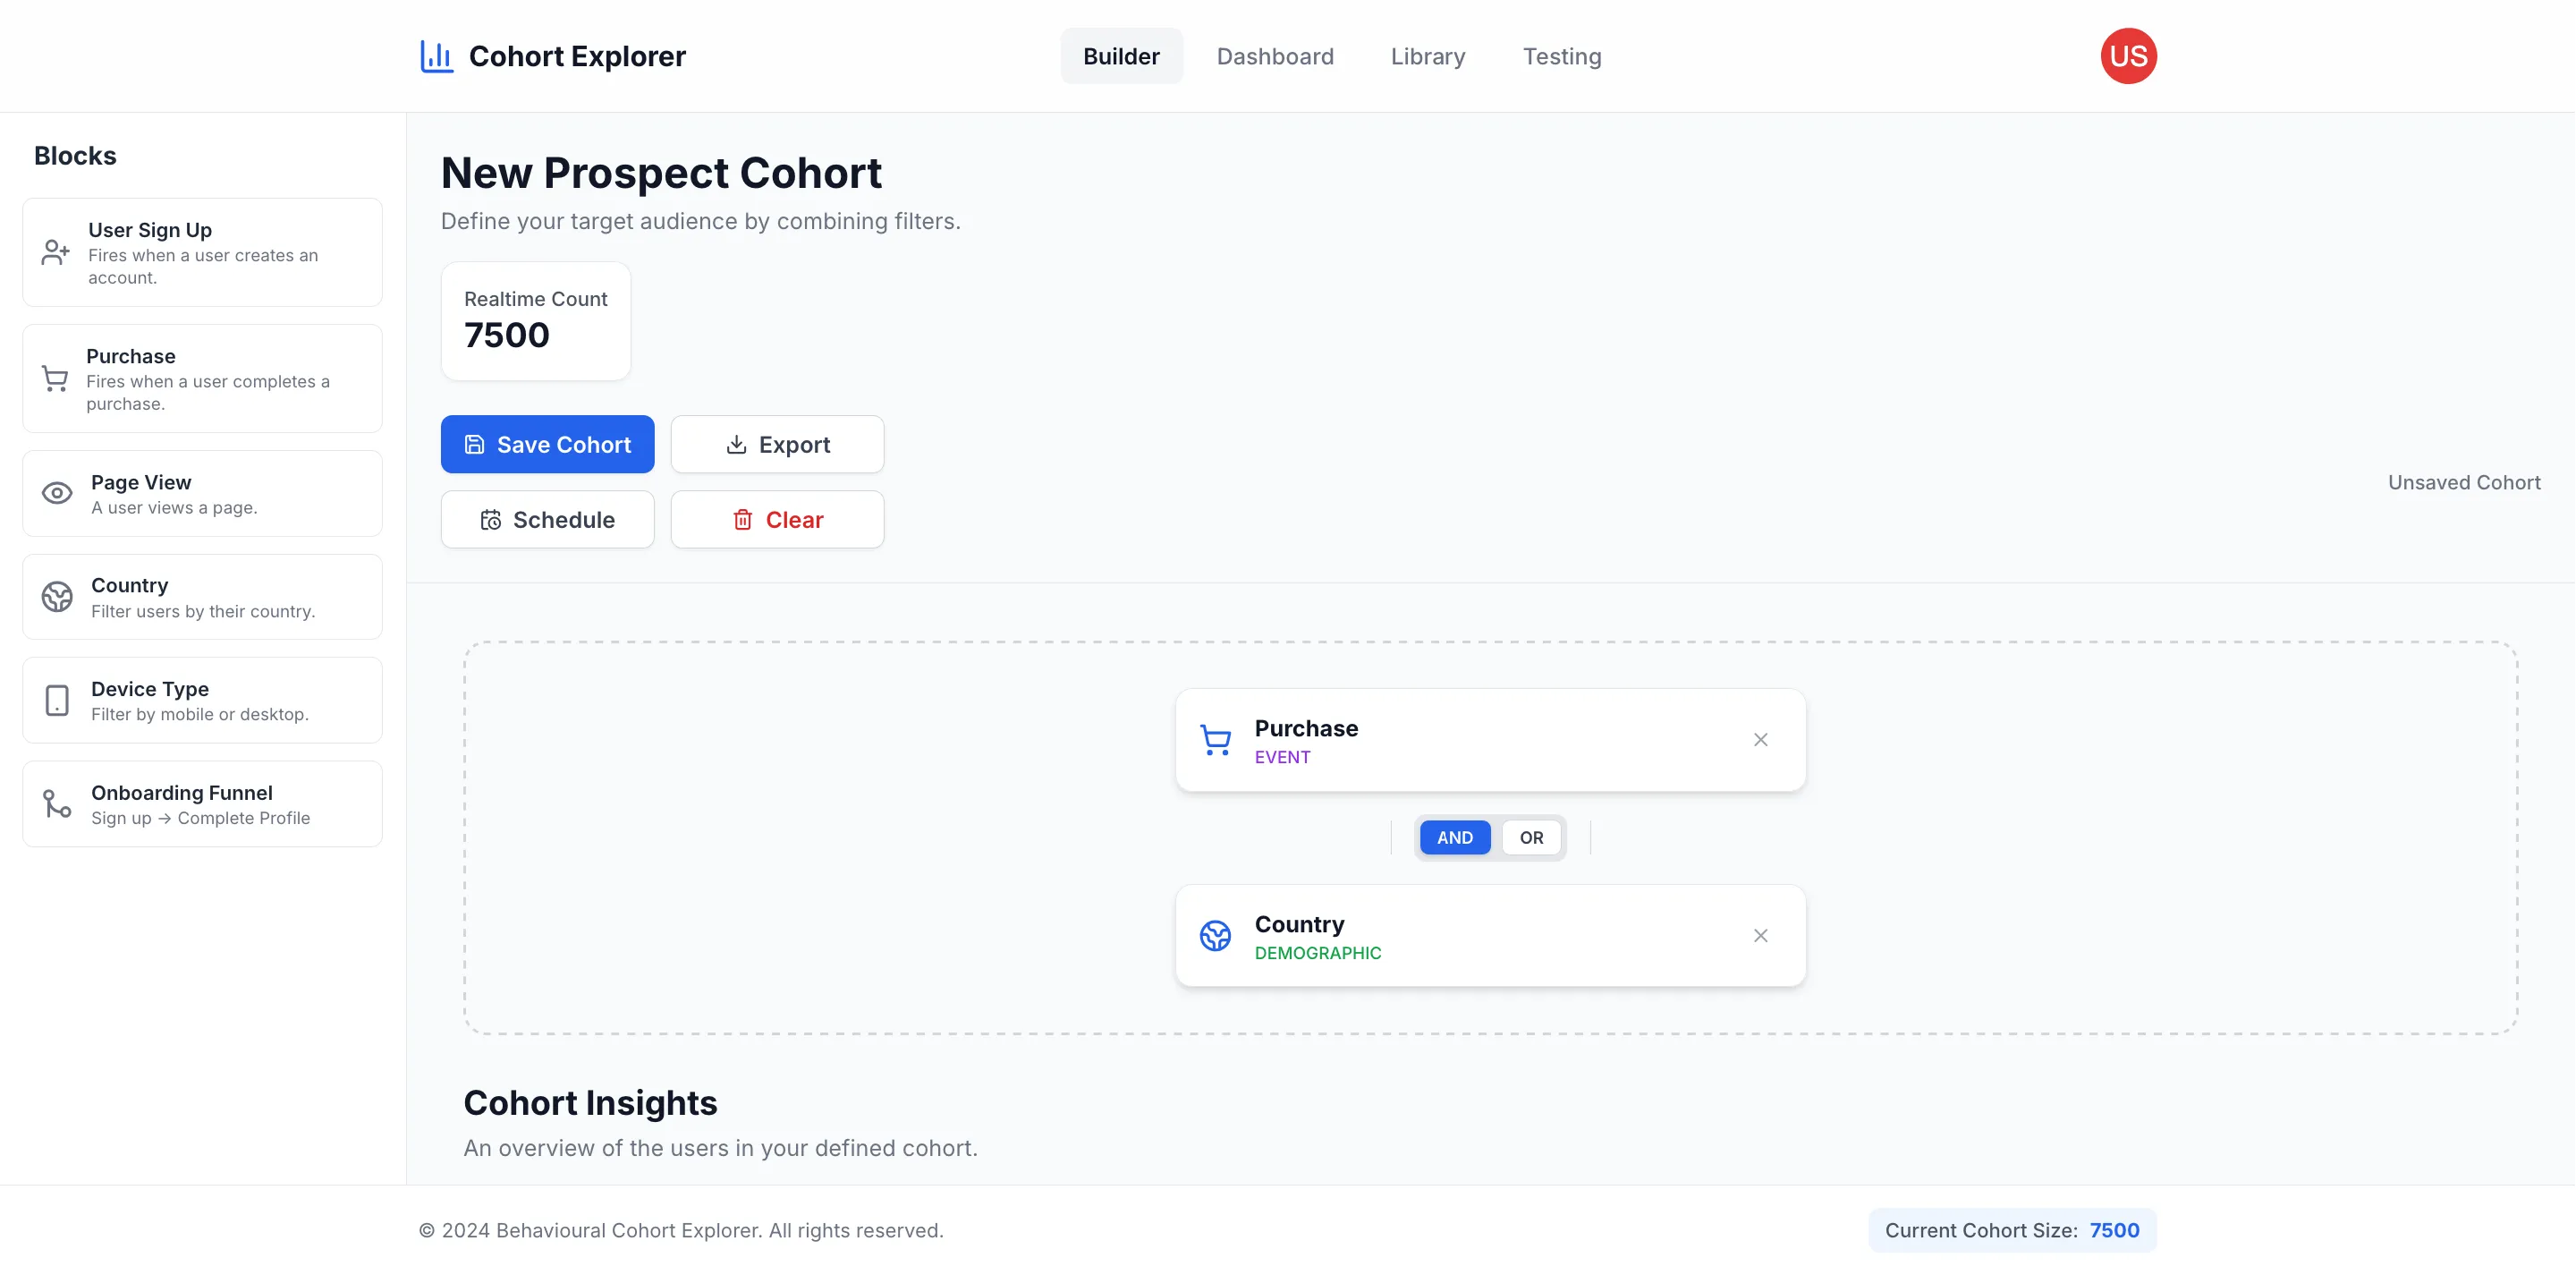Click the User Sign Up block icon
The width and height of the screenshot is (2576, 1275).
[x=56, y=252]
